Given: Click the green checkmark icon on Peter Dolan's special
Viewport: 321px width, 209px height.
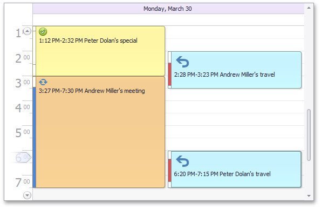Looking at the screenshot, I should coord(43,31).
